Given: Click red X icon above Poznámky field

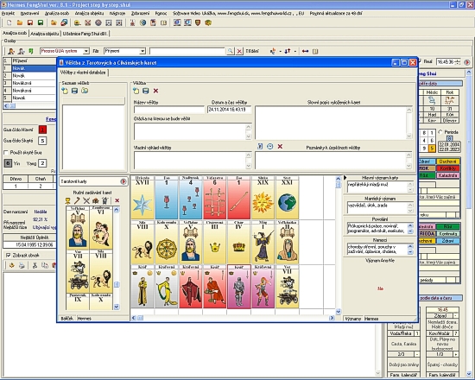Looking at the screenshot, I should 280,146.
